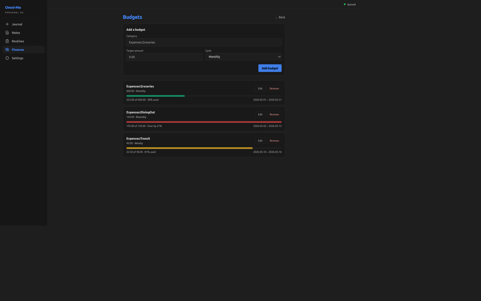Click the red DiningOut progress bar
Viewport: 481px width, 301px height.
tap(204, 122)
